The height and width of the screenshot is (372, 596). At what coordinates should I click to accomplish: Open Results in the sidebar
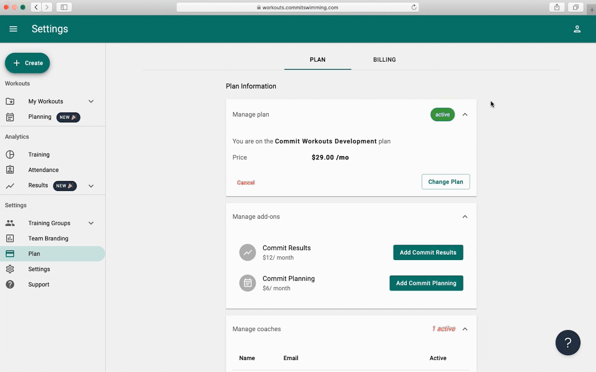click(38, 186)
